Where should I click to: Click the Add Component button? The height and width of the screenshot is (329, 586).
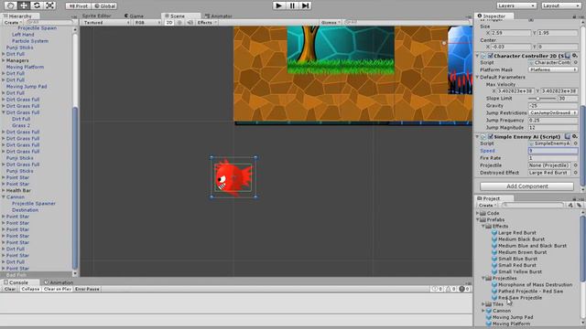pos(527,186)
